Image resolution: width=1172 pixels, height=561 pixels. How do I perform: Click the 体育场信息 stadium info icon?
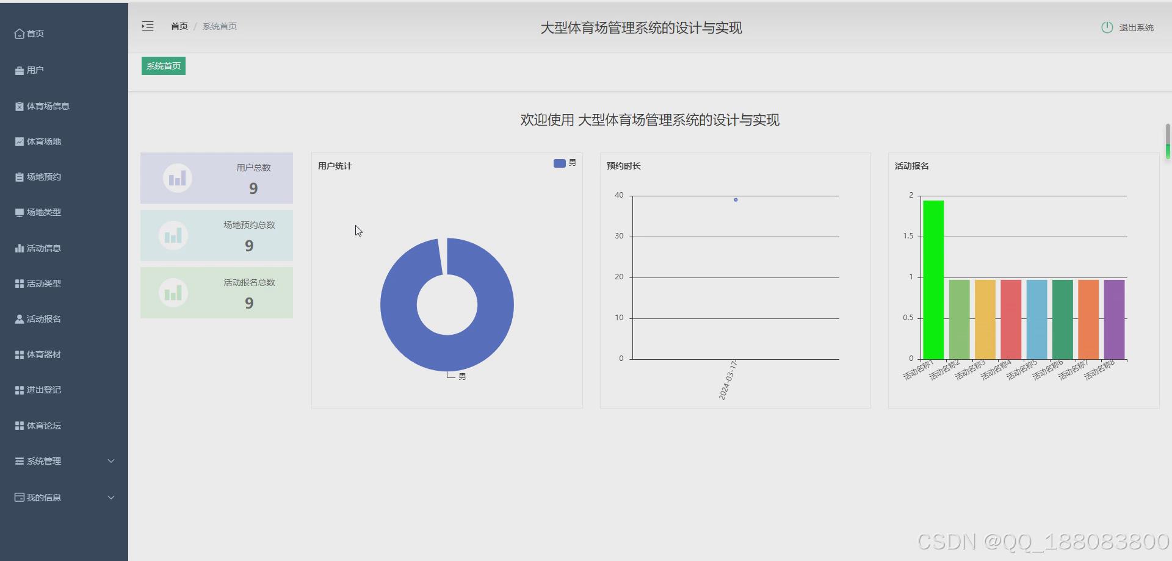pos(18,105)
